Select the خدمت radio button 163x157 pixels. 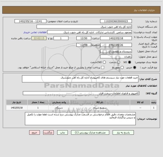(x=119, y=62)
